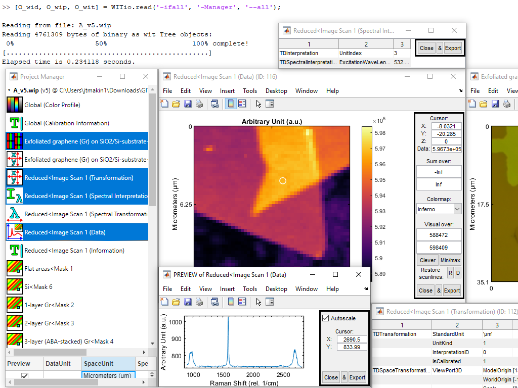Click Open File icon in PREVIEW toolbar
Viewport: 518px width, 388px height.
click(x=176, y=302)
